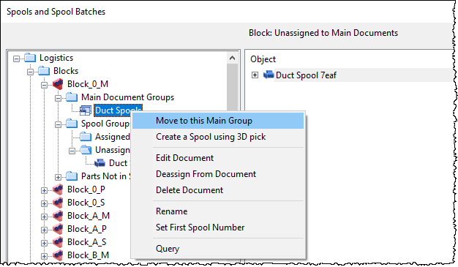Expand the Block_0_S node

click(44, 203)
